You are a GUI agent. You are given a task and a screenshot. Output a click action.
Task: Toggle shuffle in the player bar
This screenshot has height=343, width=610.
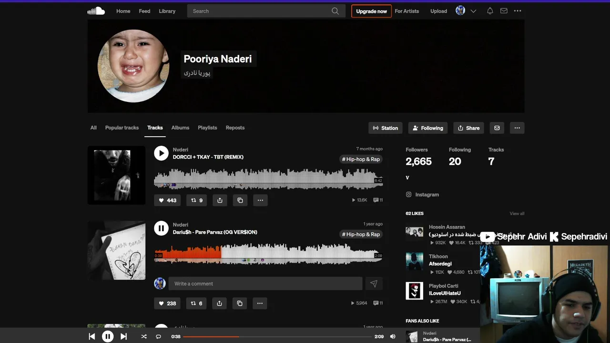(144, 336)
